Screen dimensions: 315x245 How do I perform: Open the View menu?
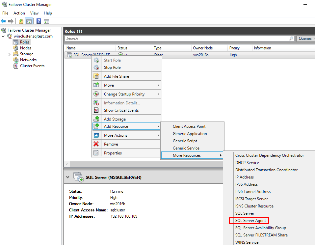[x=34, y=13]
